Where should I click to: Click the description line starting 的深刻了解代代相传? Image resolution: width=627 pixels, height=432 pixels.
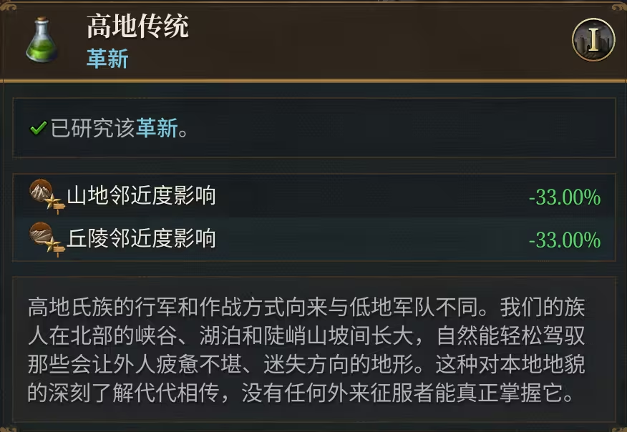click(x=301, y=393)
